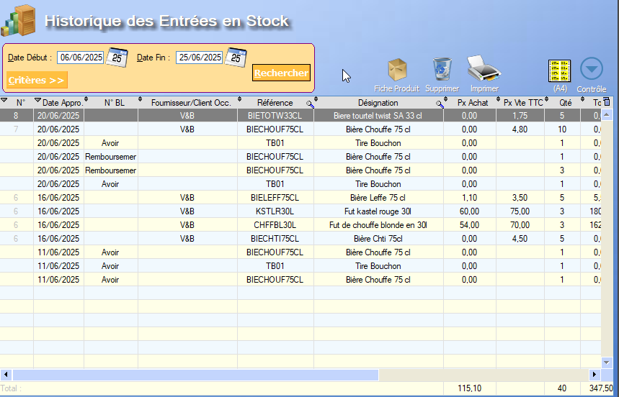Click Fut kastel rouge 30l designation
This screenshot has width=619, height=397.
click(x=378, y=211)
